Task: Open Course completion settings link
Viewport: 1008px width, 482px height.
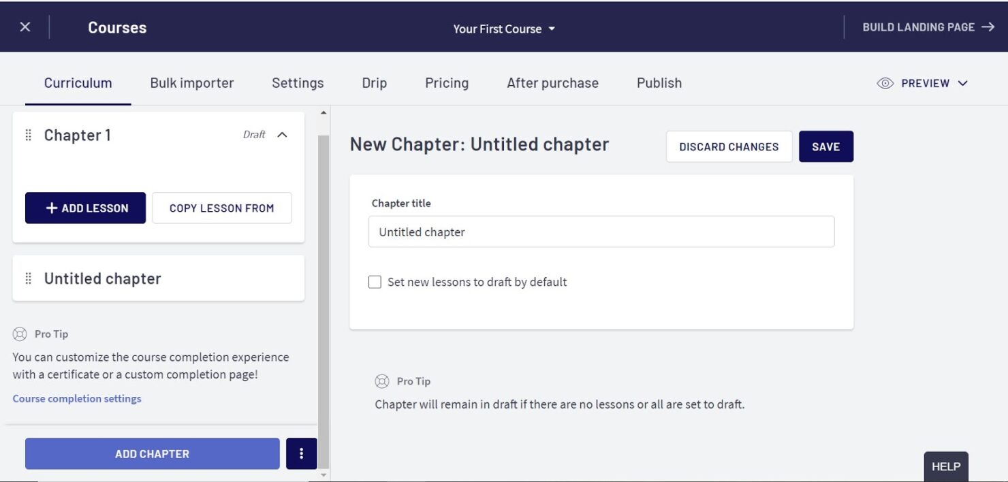Action: [x=77, y=399]
